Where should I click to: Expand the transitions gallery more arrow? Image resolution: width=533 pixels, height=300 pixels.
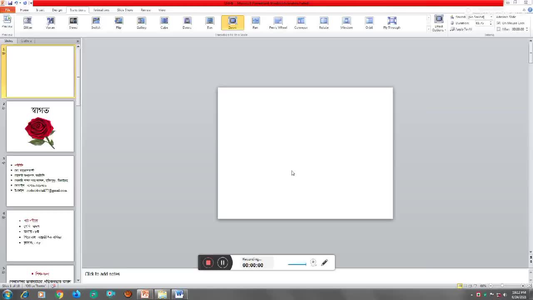tap(428, 29)
